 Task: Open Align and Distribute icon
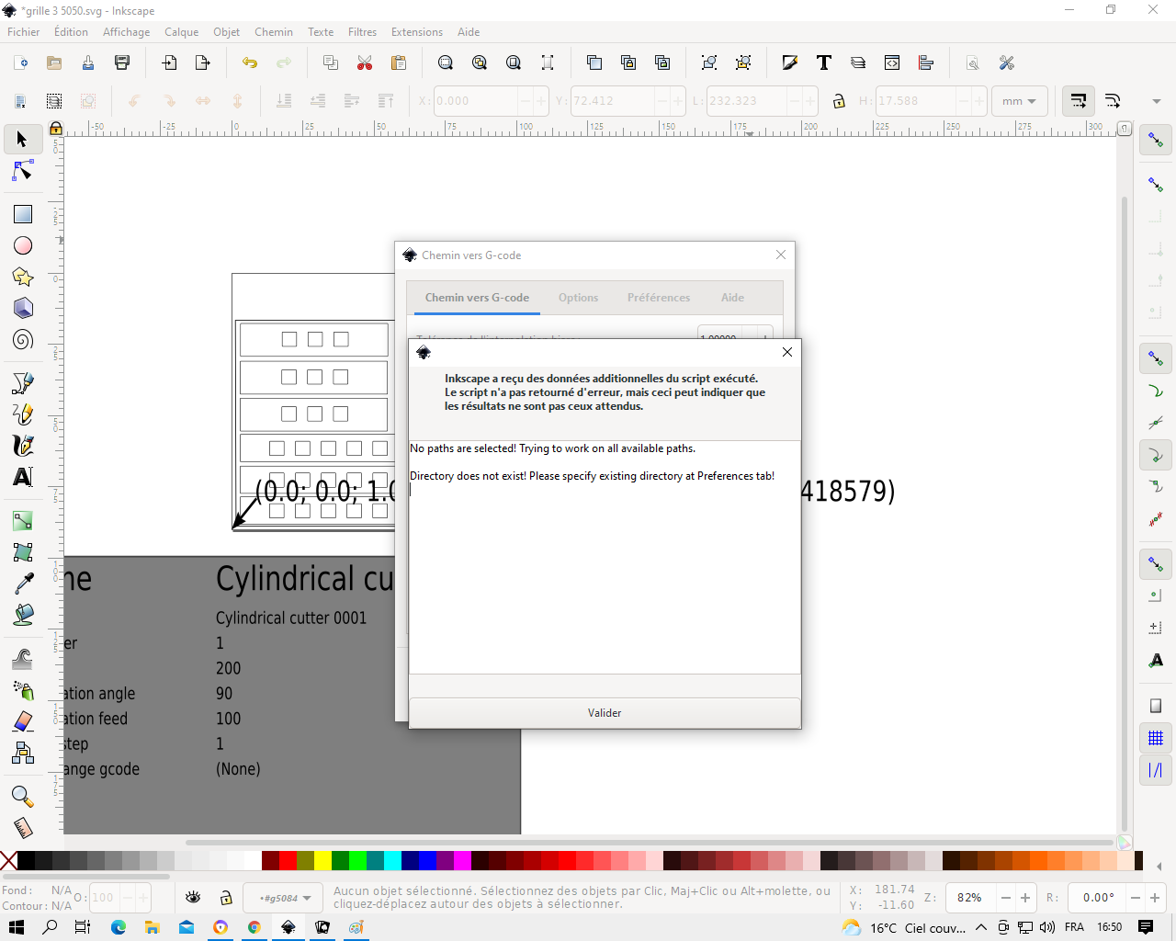[926, 62]
